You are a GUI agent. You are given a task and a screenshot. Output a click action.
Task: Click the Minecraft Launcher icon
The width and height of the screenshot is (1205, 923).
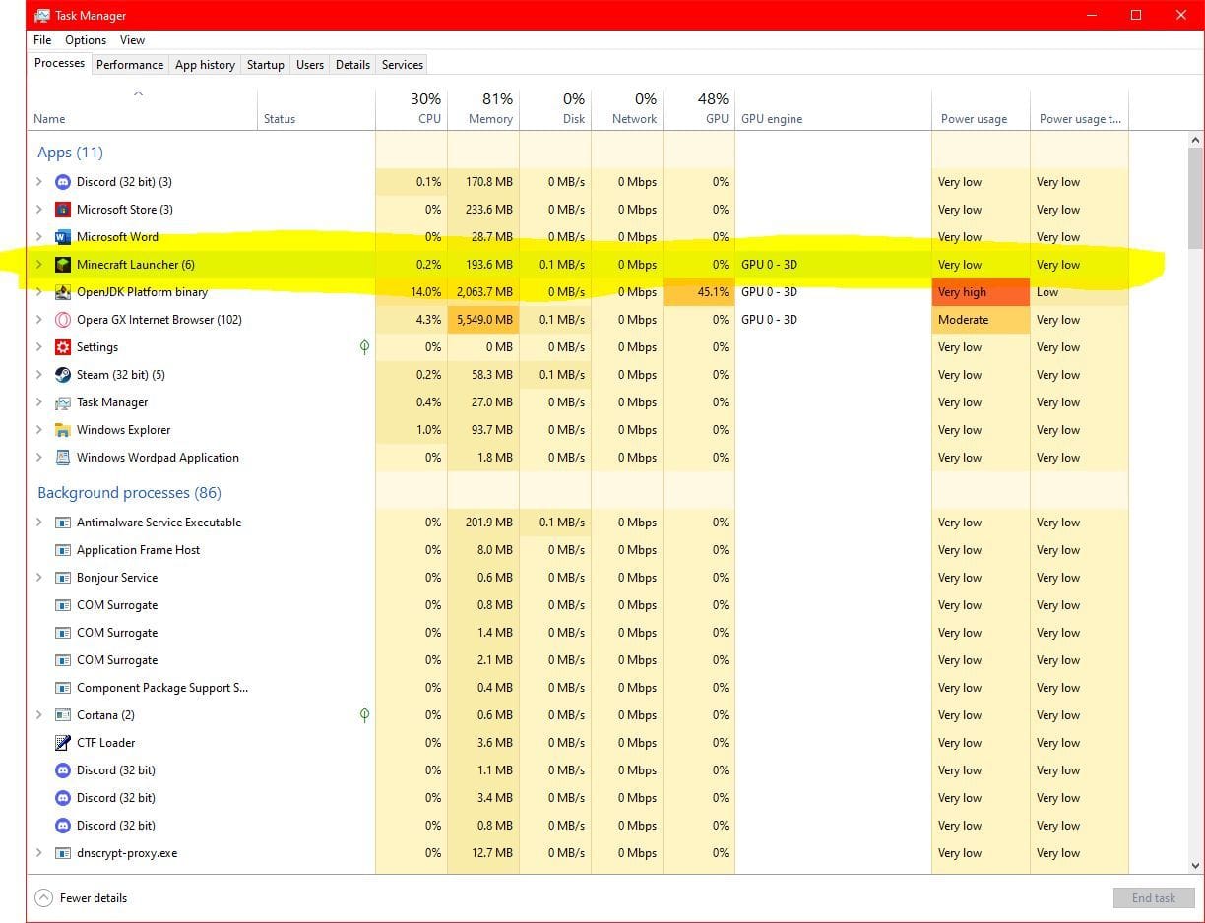tap(62, 265)
